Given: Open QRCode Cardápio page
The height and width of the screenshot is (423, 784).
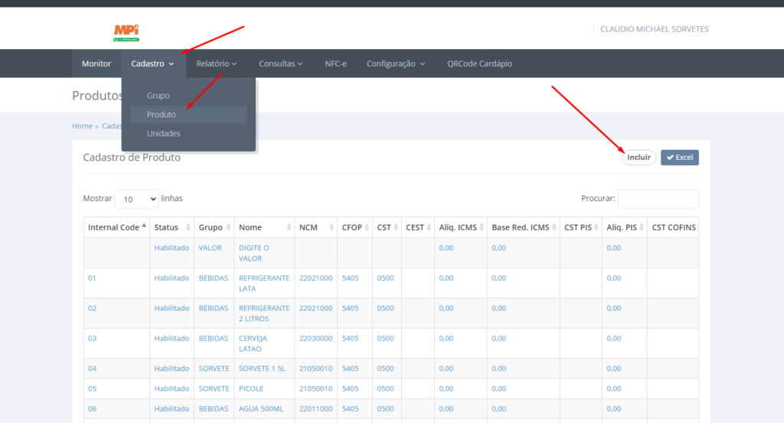Looking at the screenshot, I should click(x=479, y=63).
